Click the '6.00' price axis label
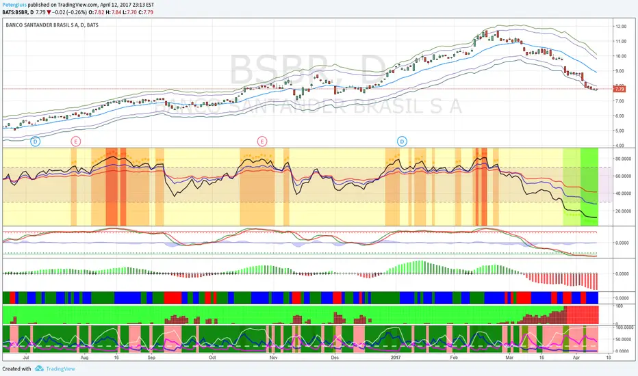The width and height of the screenshot is (638, 376). pos(620,116)
